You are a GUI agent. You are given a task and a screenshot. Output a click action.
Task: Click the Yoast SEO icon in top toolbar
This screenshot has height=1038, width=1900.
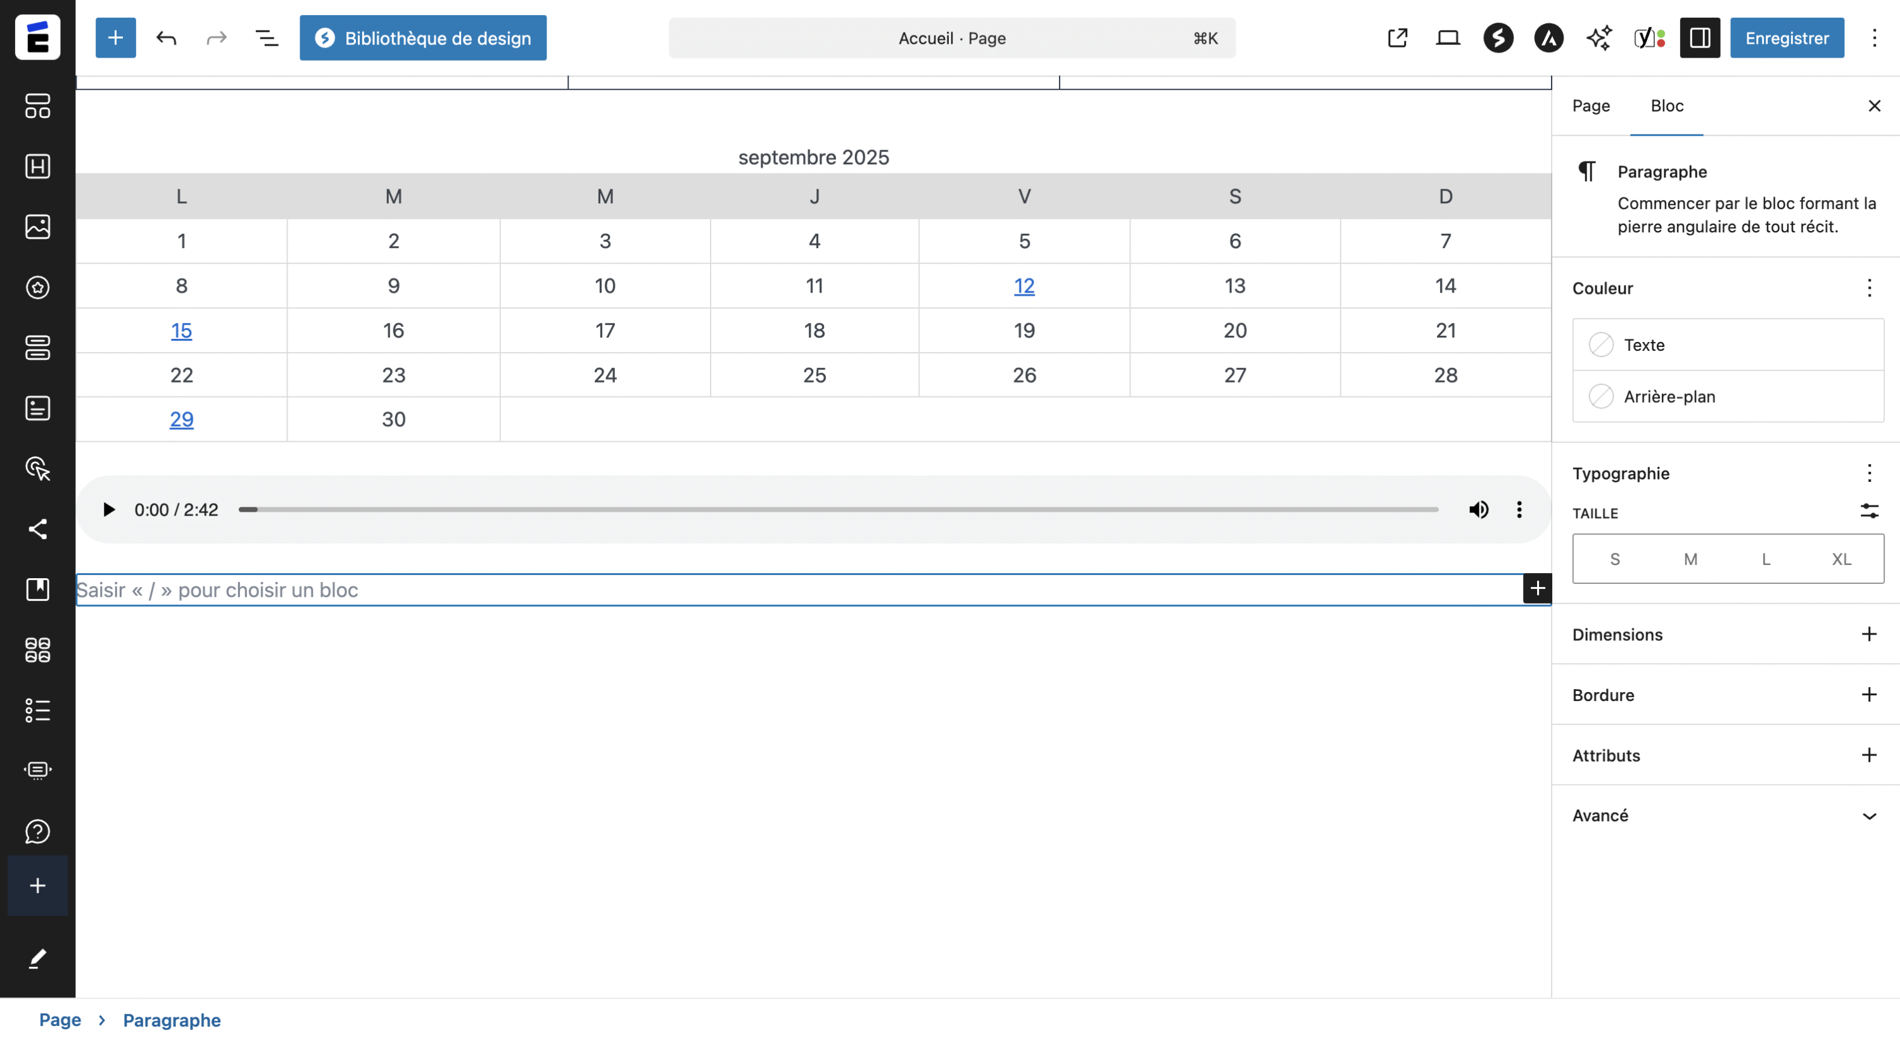click(1649, 37)
